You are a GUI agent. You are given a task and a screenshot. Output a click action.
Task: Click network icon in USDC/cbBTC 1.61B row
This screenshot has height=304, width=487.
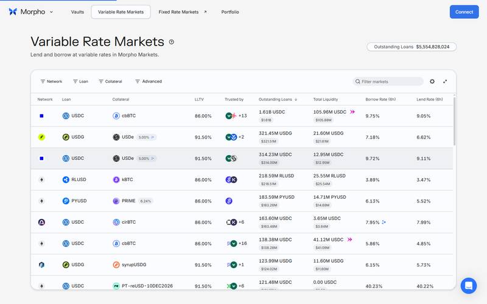click(41, 116)
